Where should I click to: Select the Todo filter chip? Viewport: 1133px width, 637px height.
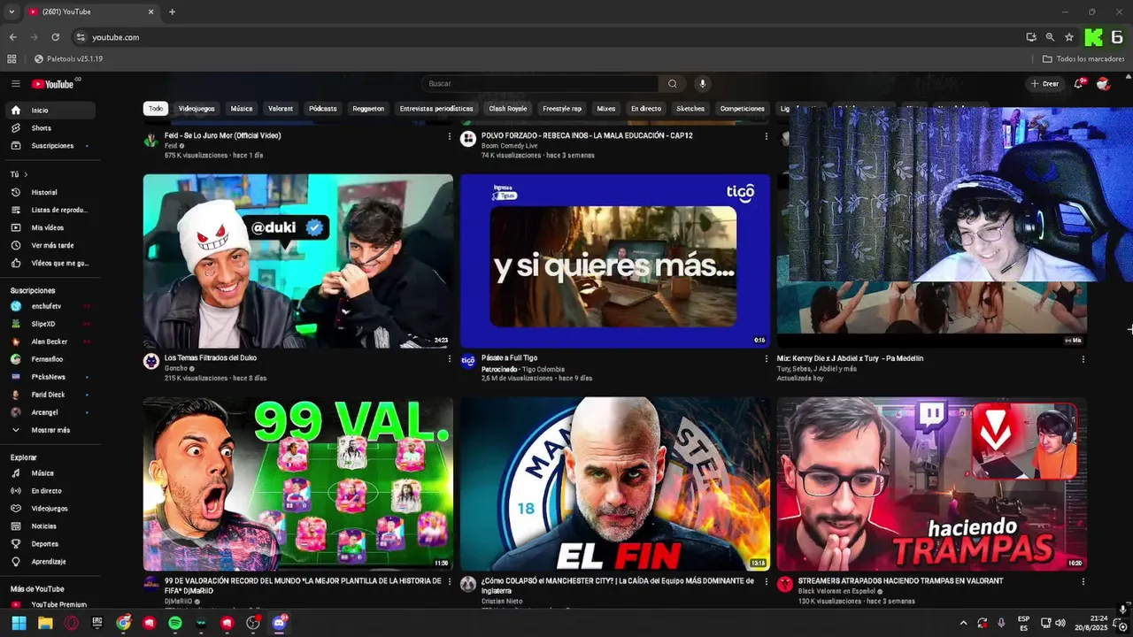(x=156, y=109)
